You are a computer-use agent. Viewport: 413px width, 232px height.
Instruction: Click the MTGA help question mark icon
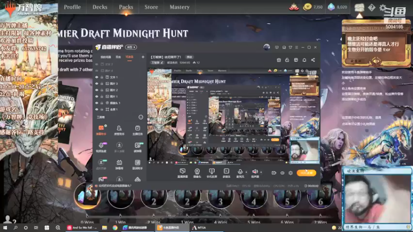372,8
